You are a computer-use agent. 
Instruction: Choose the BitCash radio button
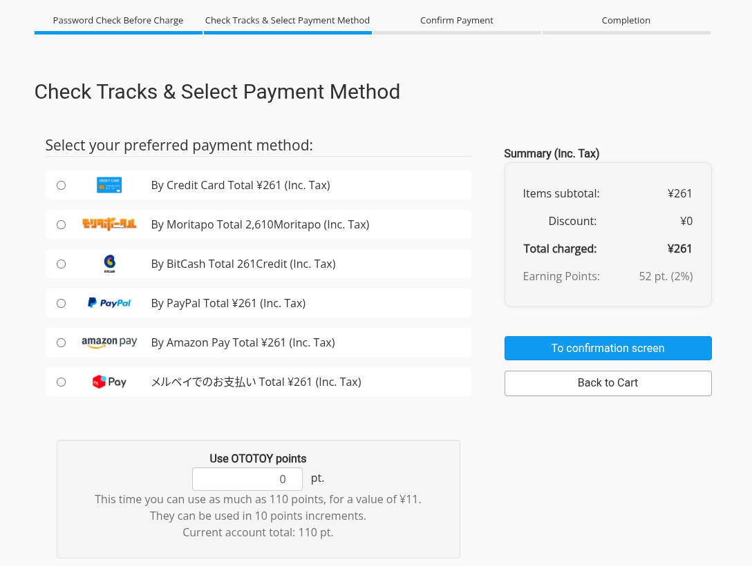click(x=62, y=264)
